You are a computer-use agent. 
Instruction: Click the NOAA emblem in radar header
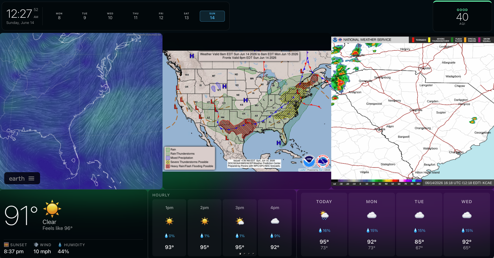click(x=335, y=40)
